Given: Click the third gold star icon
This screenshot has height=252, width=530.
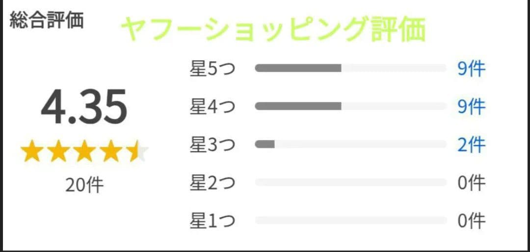Looking at the screenshot, I should click(84, 152).
